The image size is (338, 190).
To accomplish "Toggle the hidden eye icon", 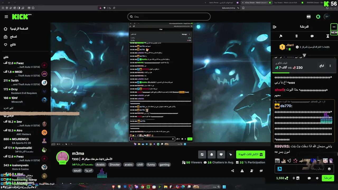I will pos(261,171).
